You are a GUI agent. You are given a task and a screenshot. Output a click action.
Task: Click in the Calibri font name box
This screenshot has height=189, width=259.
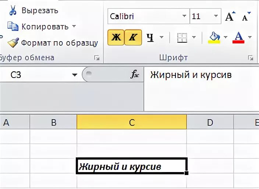point(145,16)
